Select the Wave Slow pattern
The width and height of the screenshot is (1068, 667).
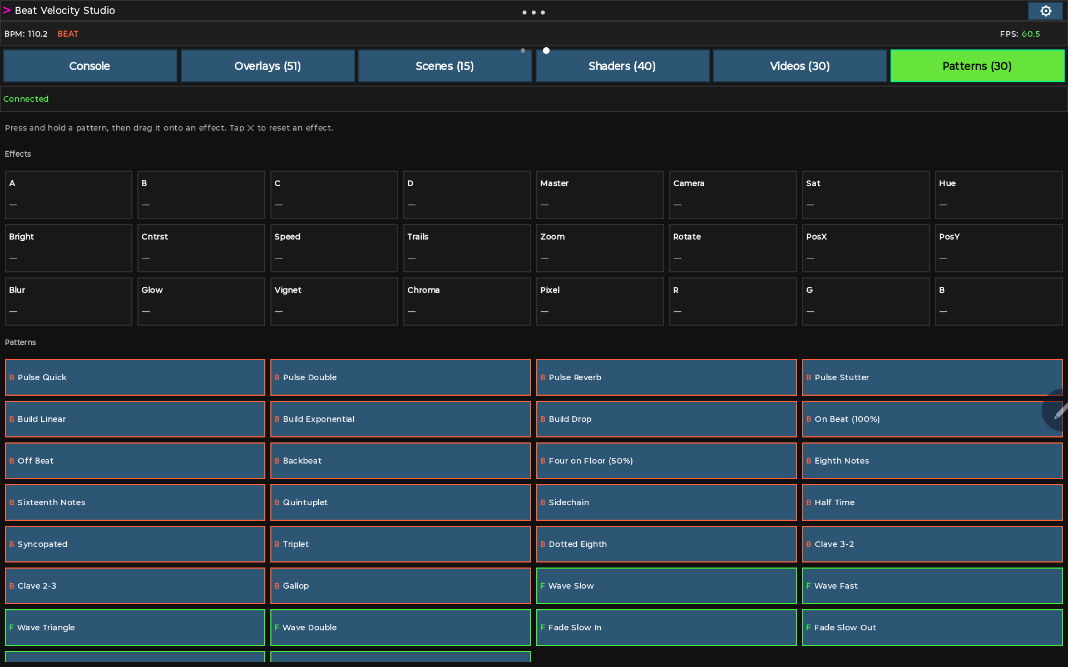[666, 586]
